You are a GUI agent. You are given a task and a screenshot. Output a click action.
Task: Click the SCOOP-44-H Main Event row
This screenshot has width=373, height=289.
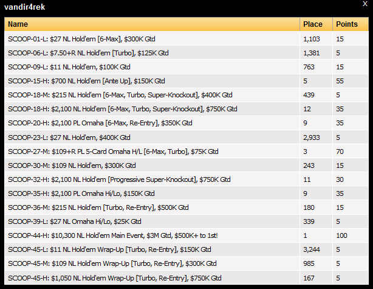187,235
